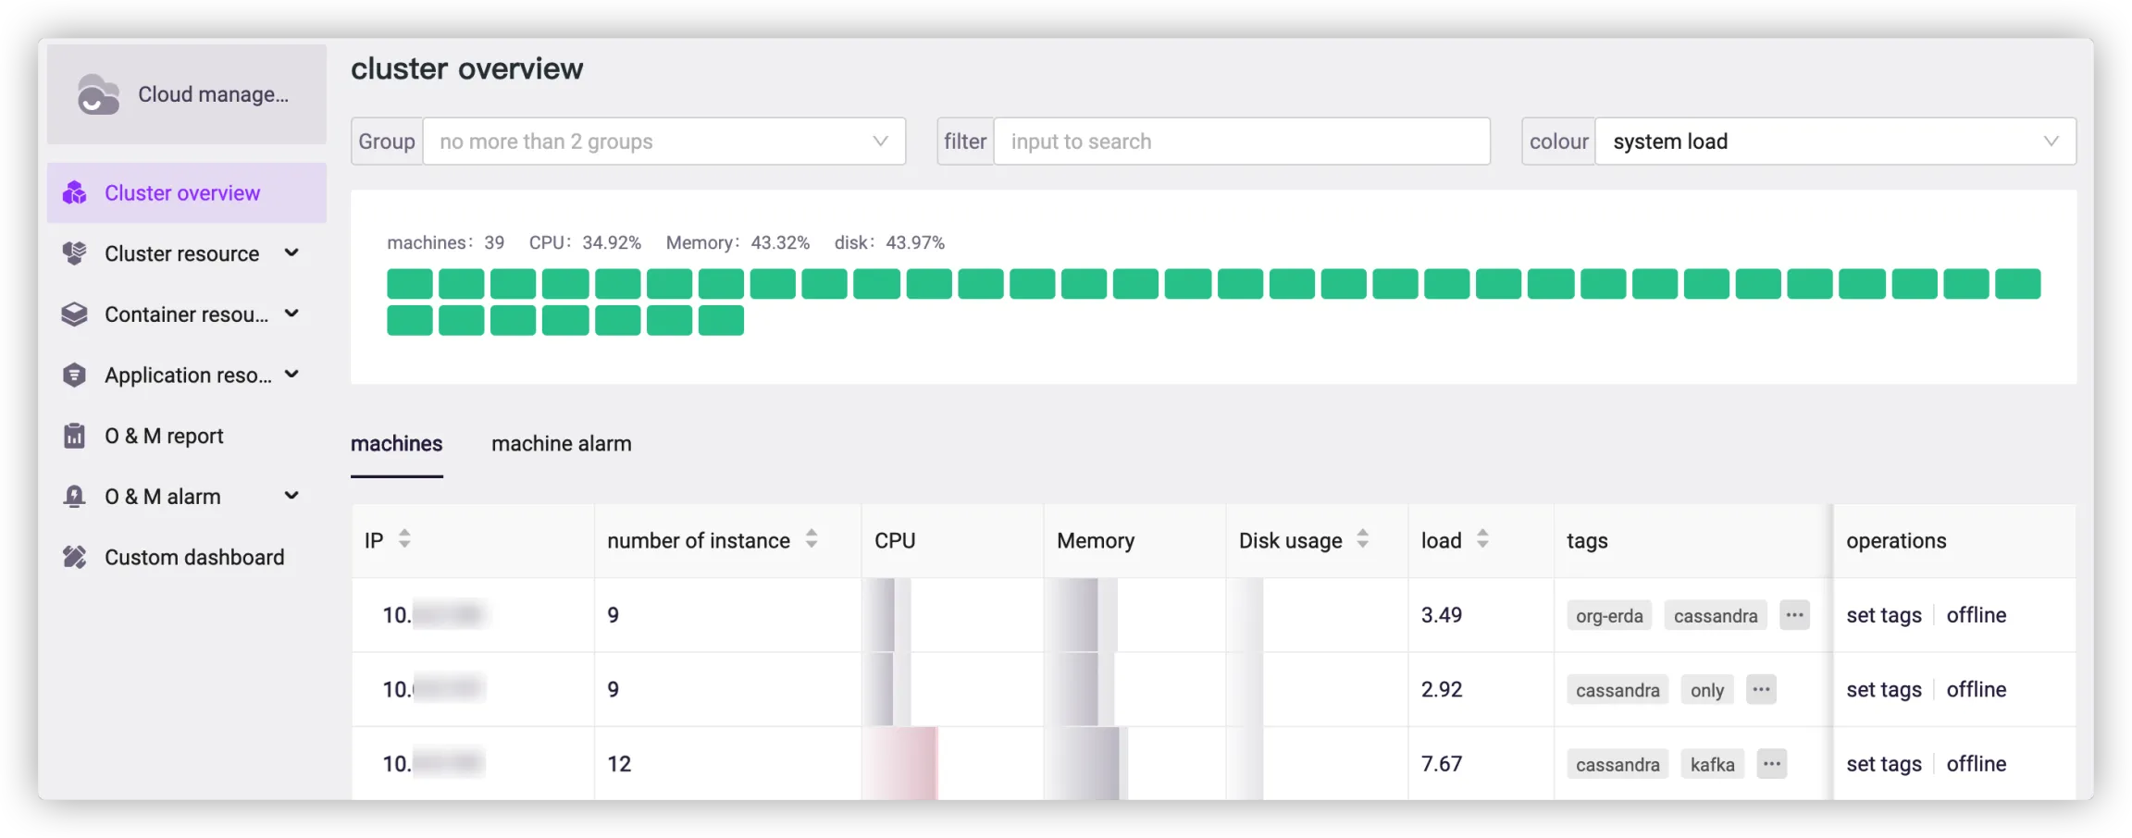Sort table by IP column
This screenshot has width=2132, height=838.
pos(404,539)
